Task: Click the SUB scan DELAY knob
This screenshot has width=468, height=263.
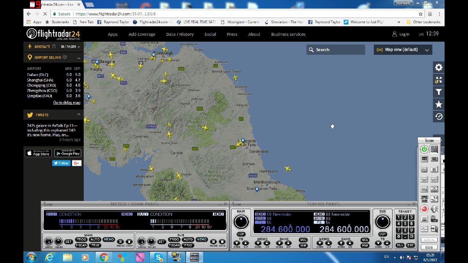Action: (x=151, y=241)
